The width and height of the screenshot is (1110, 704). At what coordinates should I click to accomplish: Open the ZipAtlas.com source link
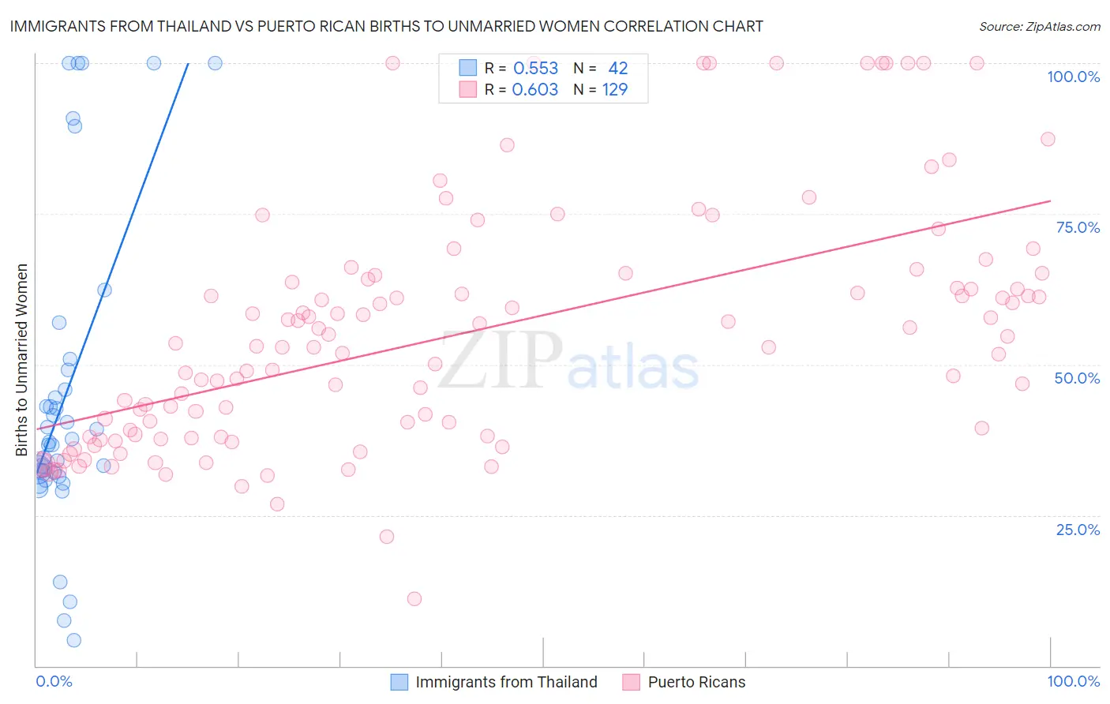(x=1040, y=26)
